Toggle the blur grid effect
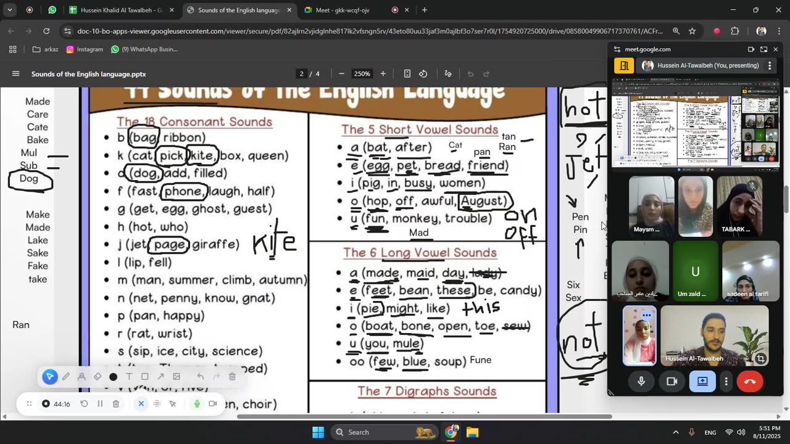This screenshot has height=444, width=790. pyautogui.click(x=157, y=404)
